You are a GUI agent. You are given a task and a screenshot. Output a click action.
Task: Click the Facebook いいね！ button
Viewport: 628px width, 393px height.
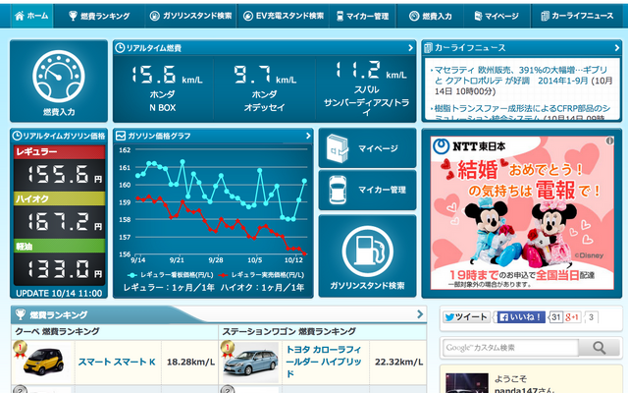point(521,317)
